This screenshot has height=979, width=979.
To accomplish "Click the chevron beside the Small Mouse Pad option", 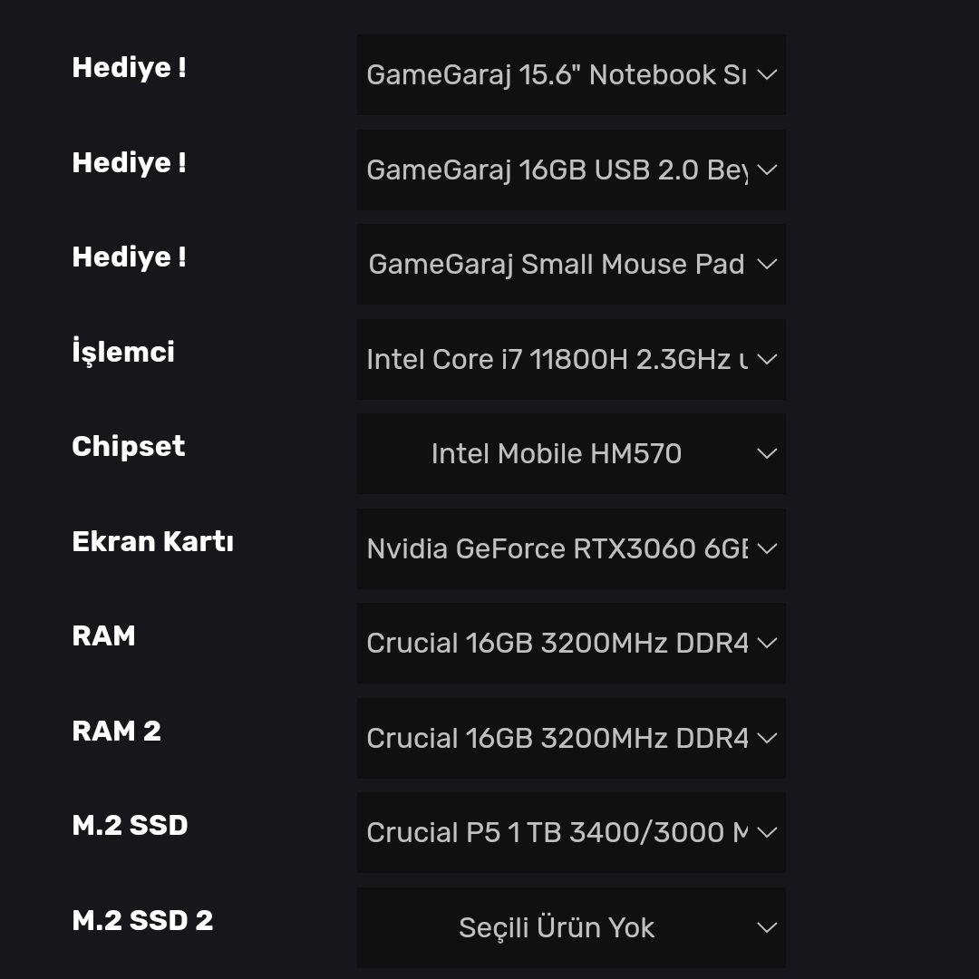I will point(767,265).
